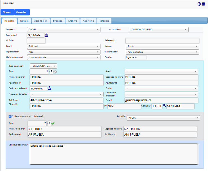
Task: Click the Ap.Materno field AM_PRUEBA
Action: click(x=160, y=135)
